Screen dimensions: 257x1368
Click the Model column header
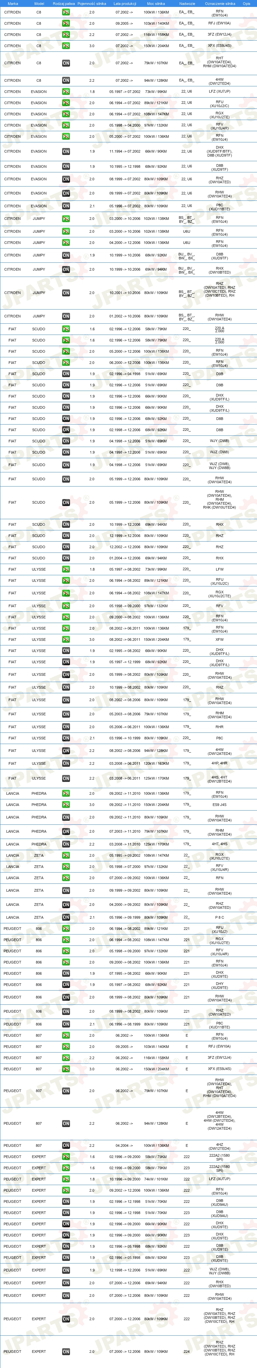point(39,4)
